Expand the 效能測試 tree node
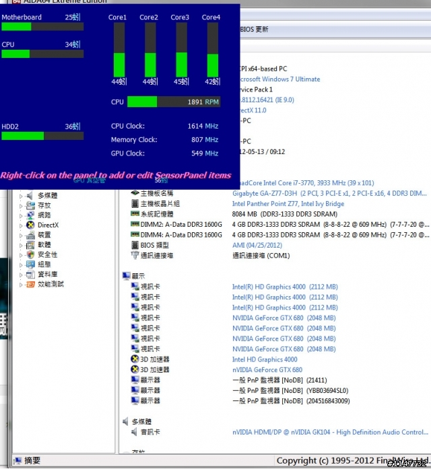 [21, 285]
